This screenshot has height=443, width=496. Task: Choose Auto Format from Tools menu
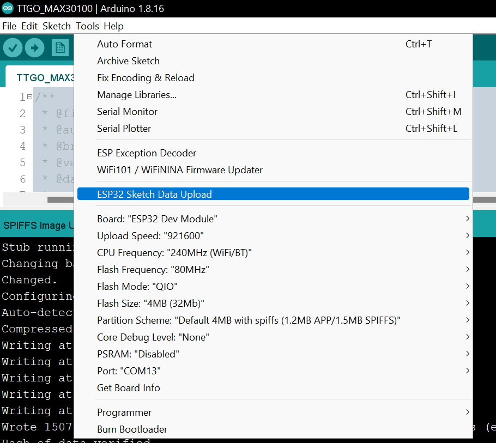click(273, 44)
